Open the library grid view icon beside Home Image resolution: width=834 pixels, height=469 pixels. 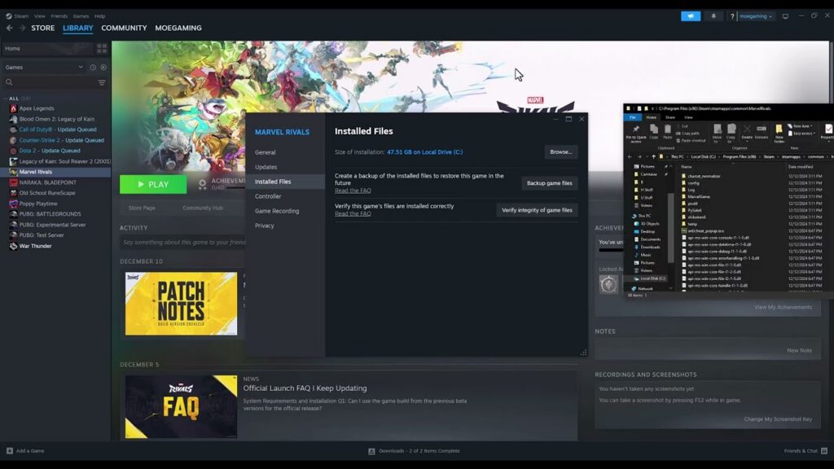tap(102, 48)
